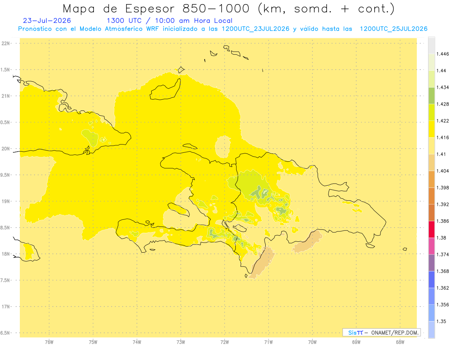This screenshot has height=347, width=449.
Task: Click the legend value '1.368'
Action: pyautogui.click(x=443, y=271)
